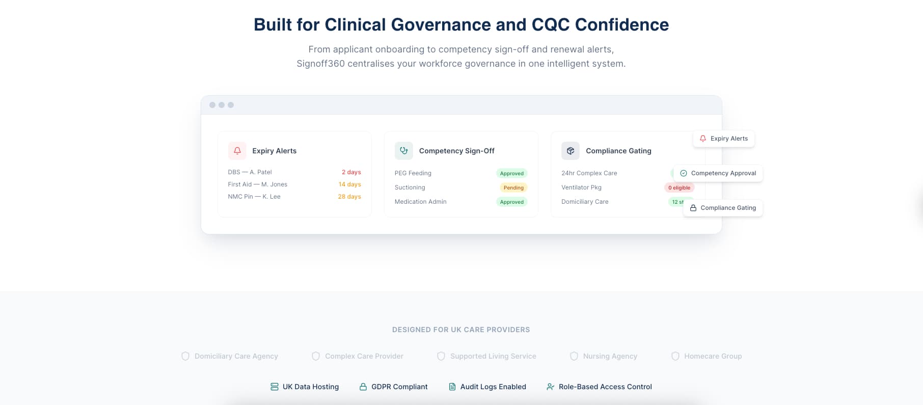Click the server icon next to UK Data Hosting

(x=275, y=387)
